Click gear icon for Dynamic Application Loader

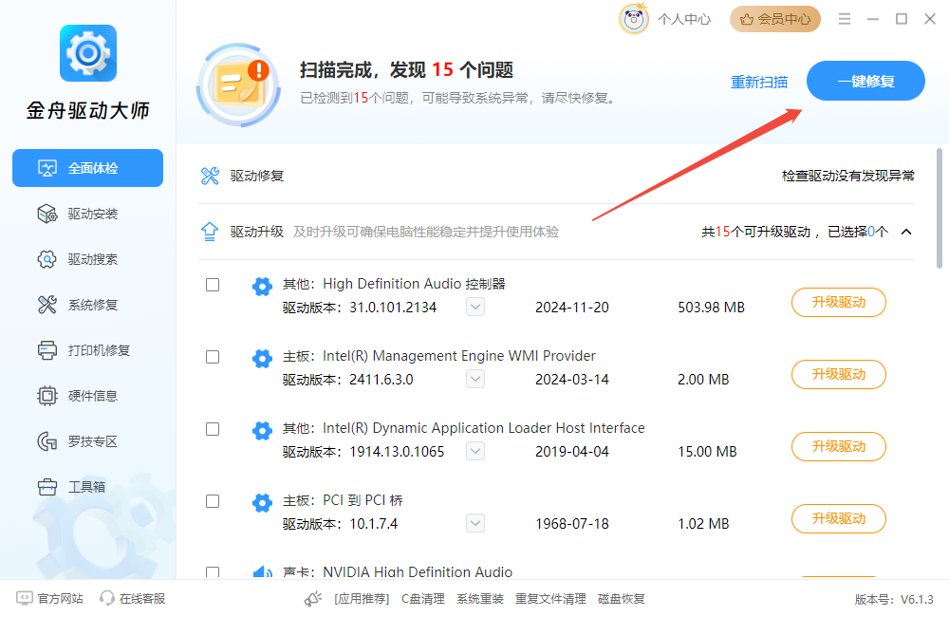point(262,431)
